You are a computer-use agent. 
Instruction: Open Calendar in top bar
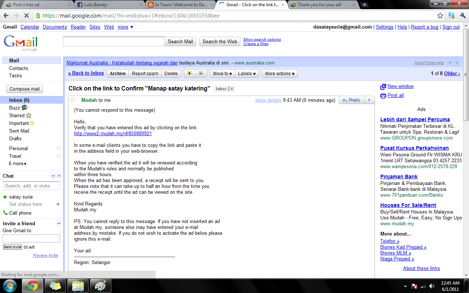point(30,27)
